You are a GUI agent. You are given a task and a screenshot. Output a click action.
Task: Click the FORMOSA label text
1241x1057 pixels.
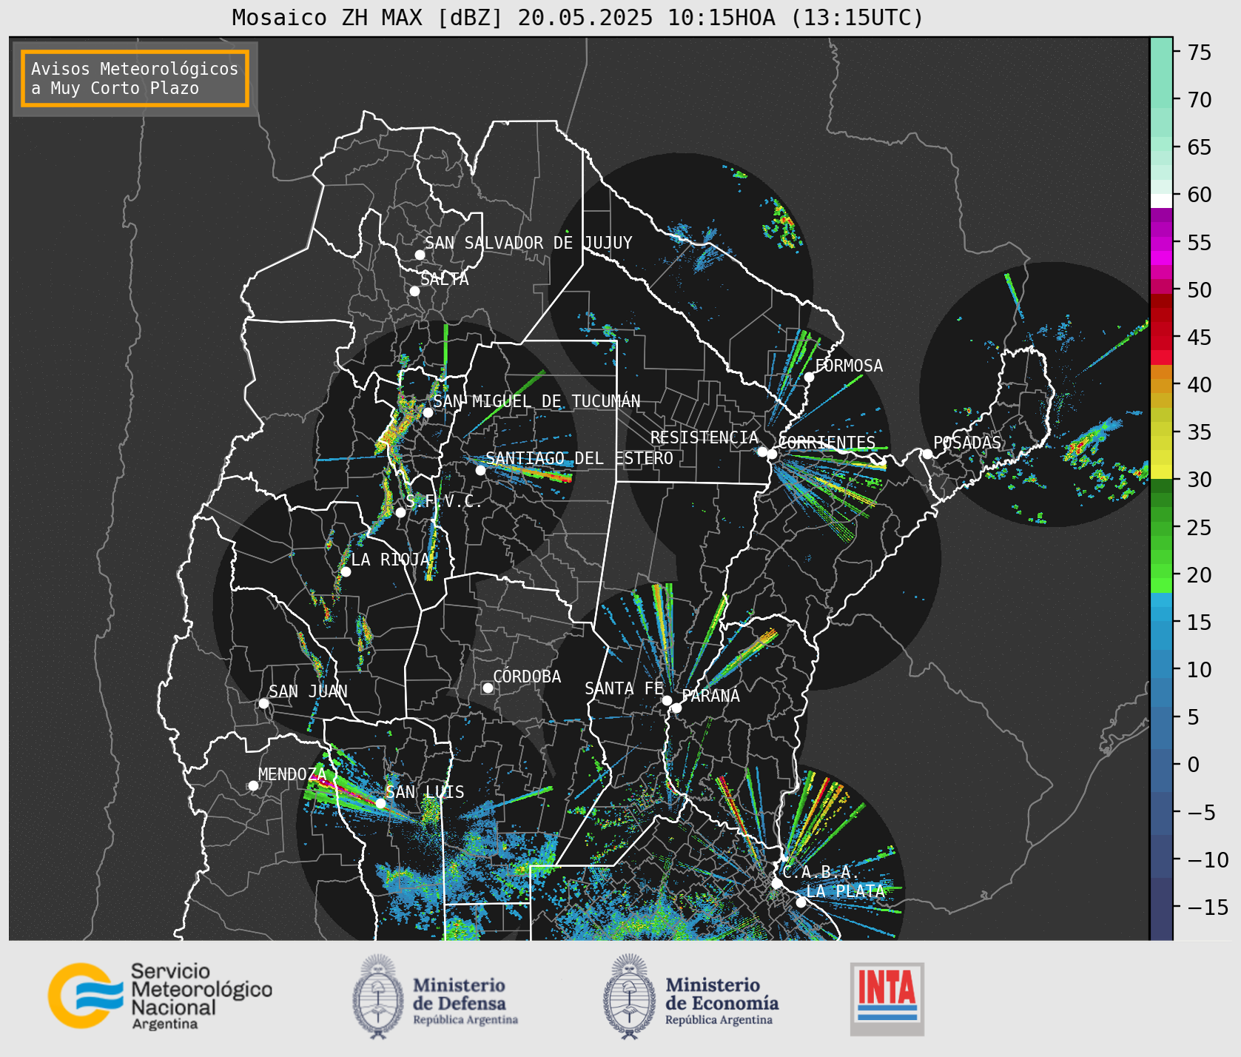click(x=849, y=366)
